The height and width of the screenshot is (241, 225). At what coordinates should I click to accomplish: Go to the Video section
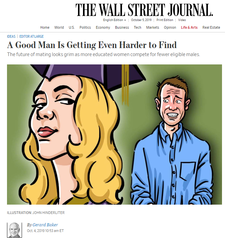182,20
